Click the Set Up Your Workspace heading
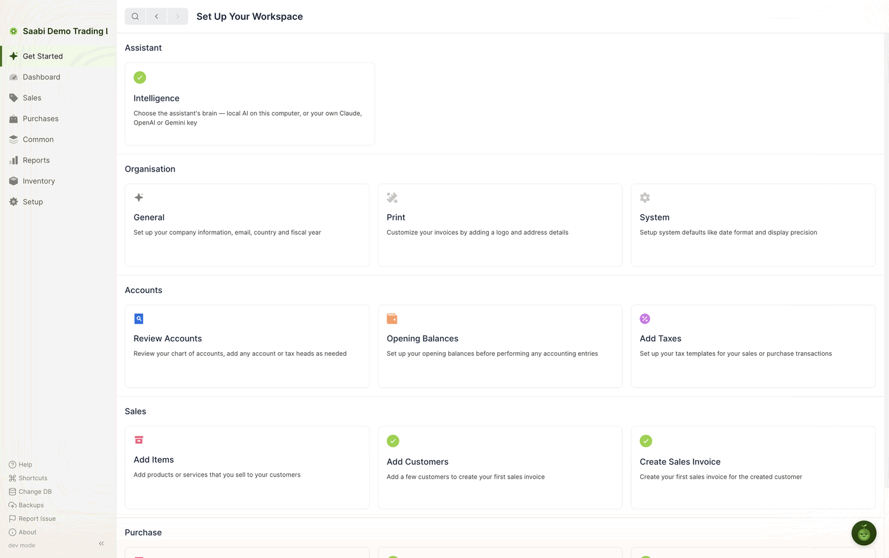Image resolution: width=889 pixels, height=558 pixels. pos(250,17)
